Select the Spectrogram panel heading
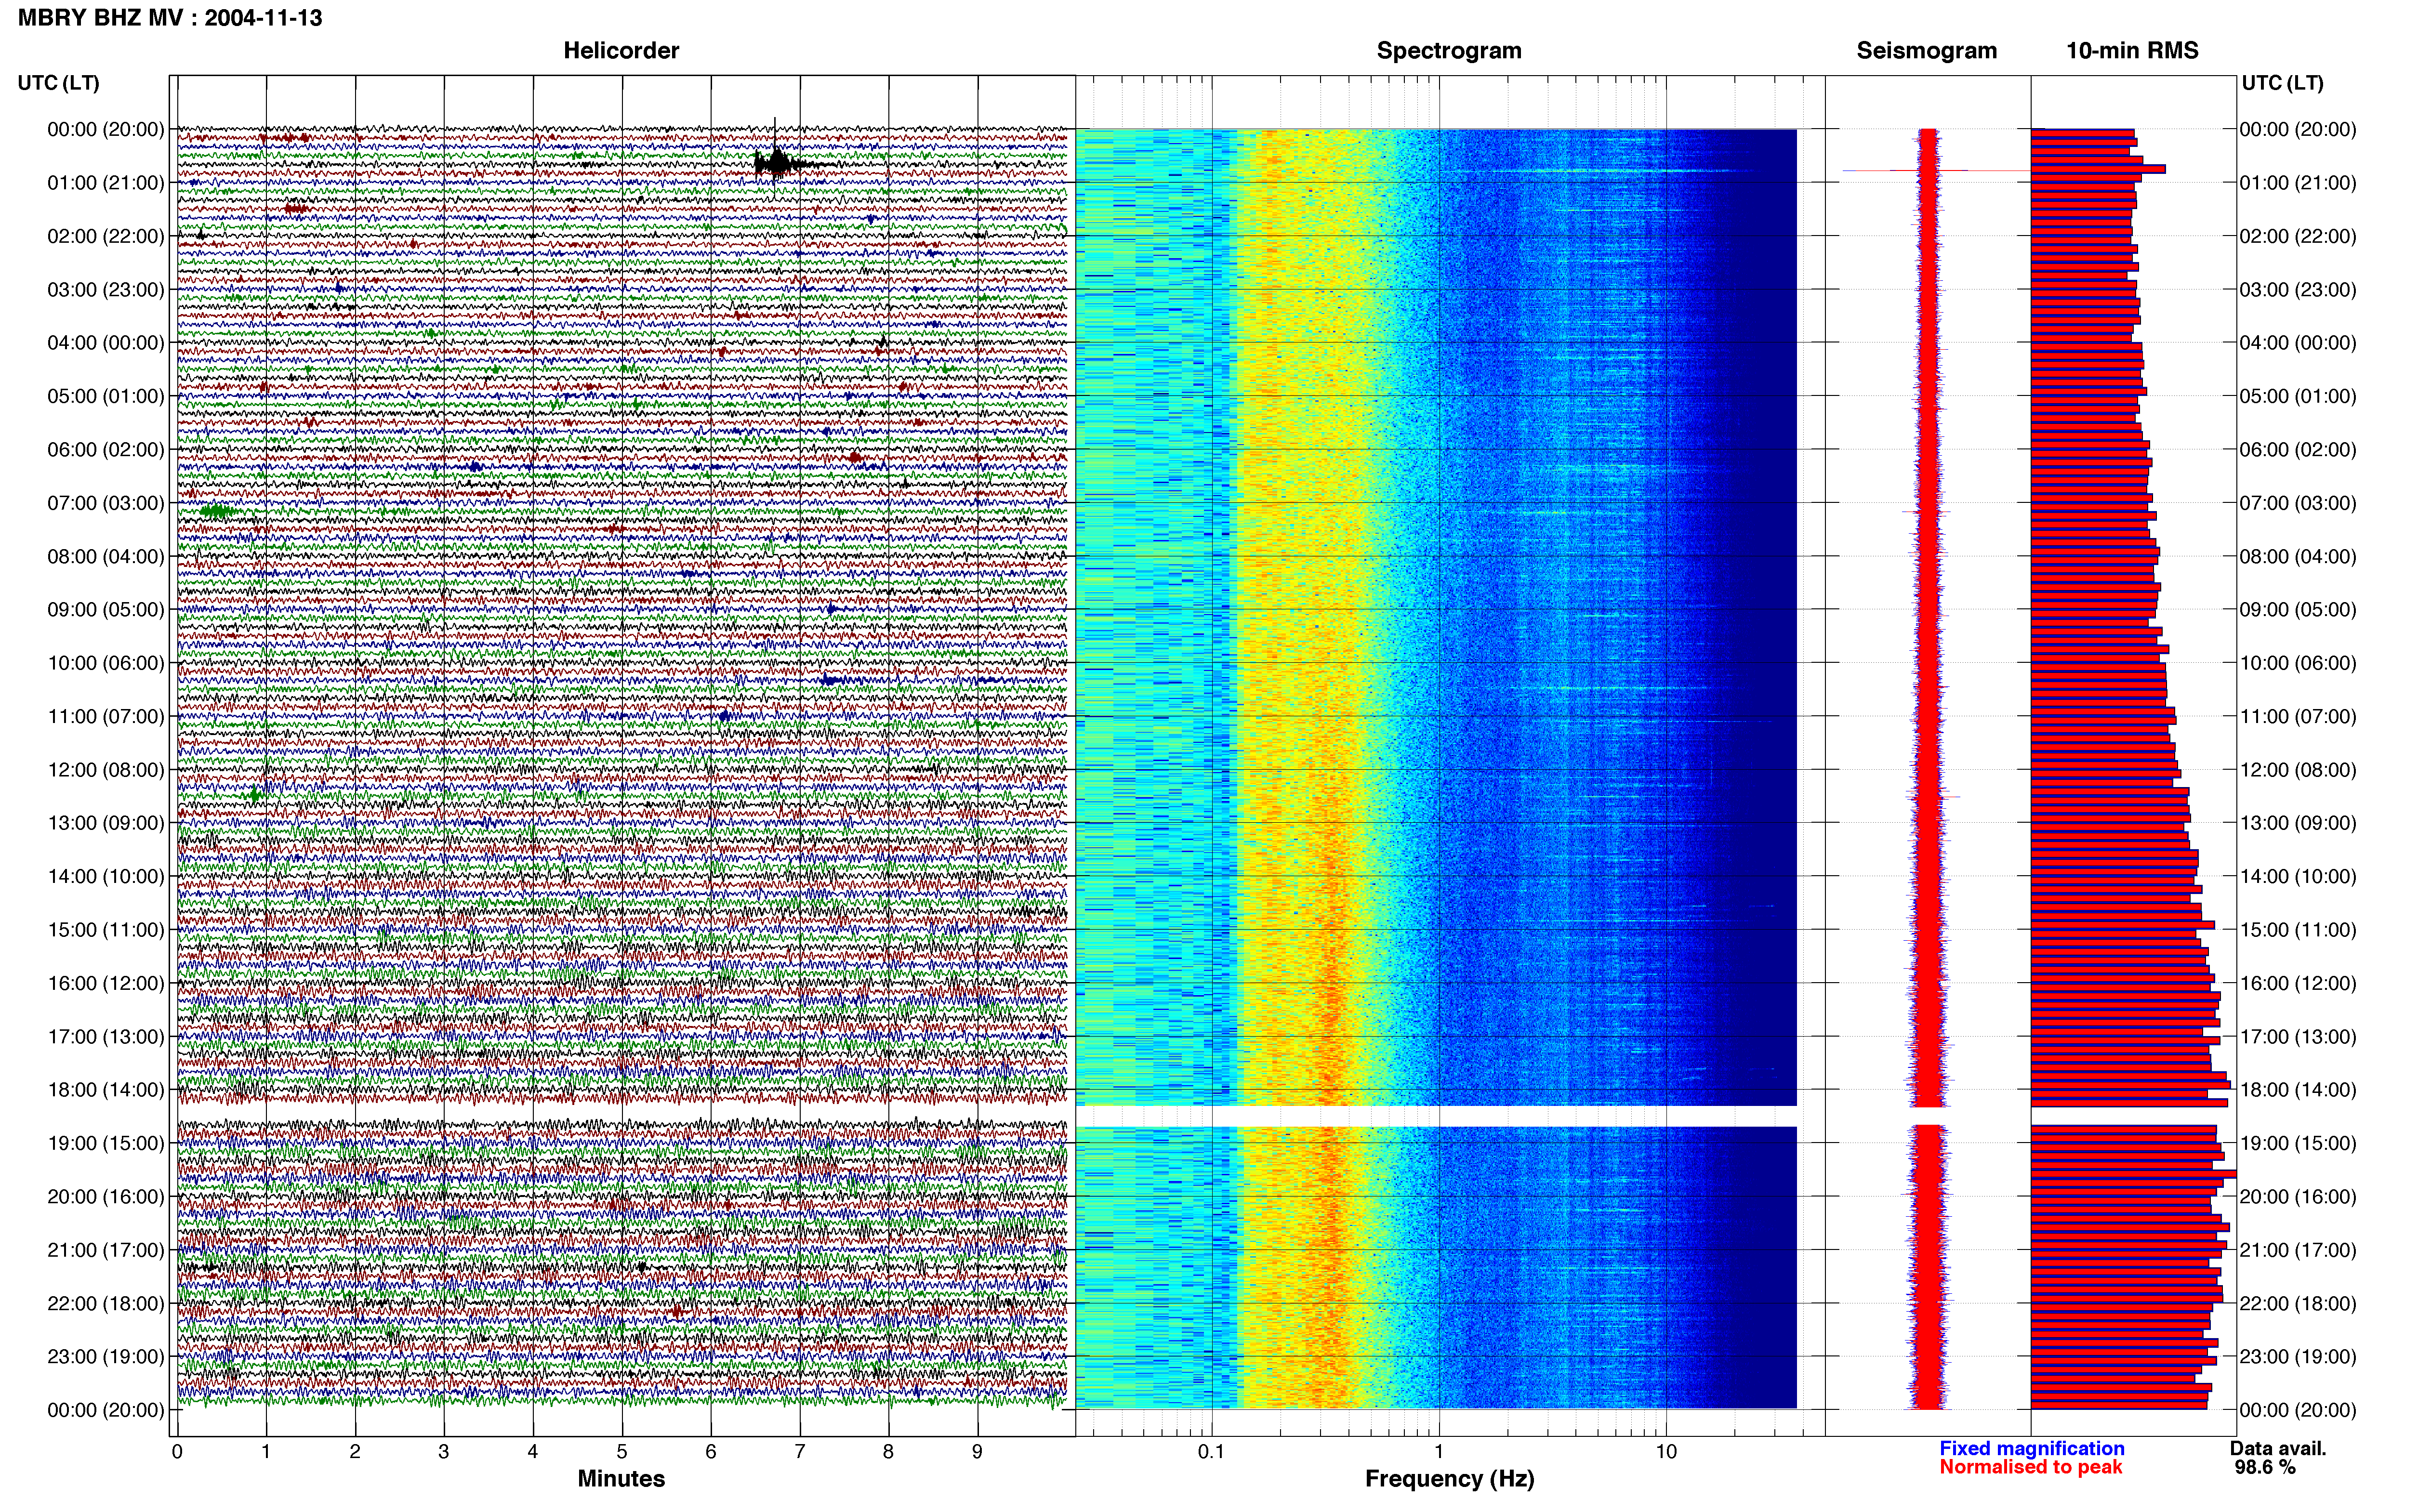The image size is (2418, 1512). pos(1449,50)
